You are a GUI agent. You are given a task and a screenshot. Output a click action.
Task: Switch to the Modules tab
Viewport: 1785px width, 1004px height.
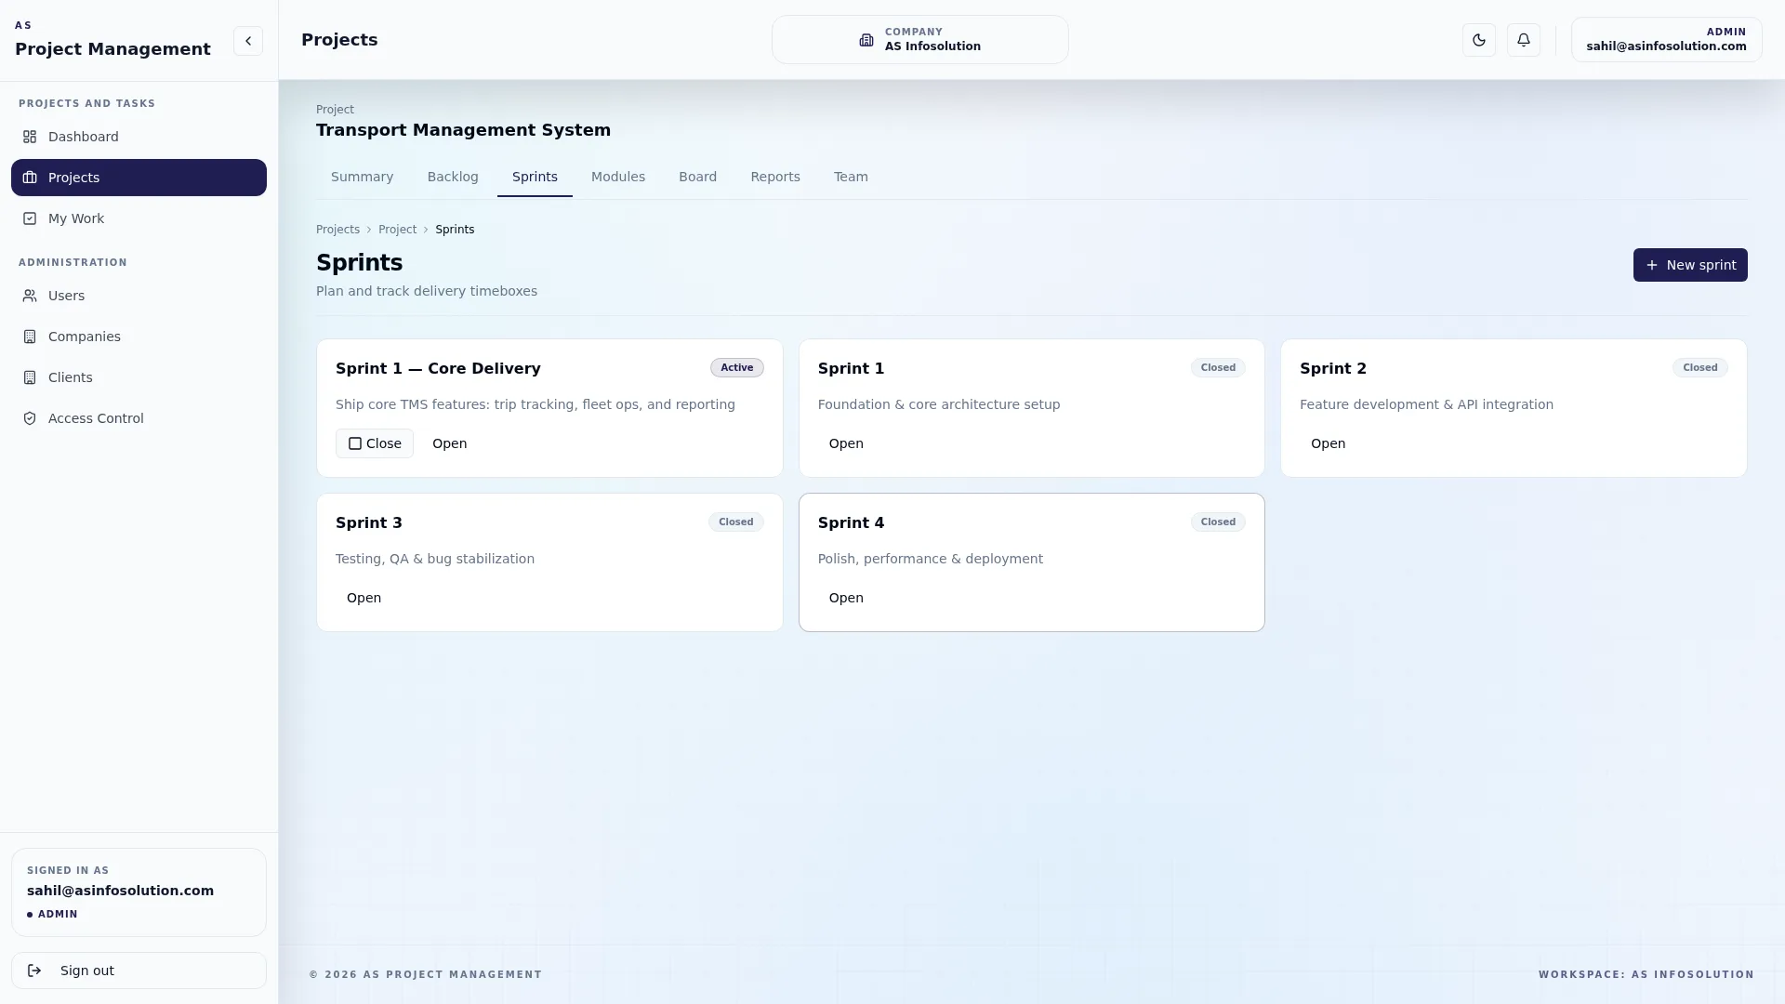618,177
